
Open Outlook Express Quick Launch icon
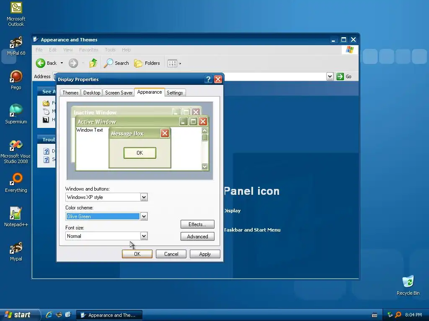(68, 315)
